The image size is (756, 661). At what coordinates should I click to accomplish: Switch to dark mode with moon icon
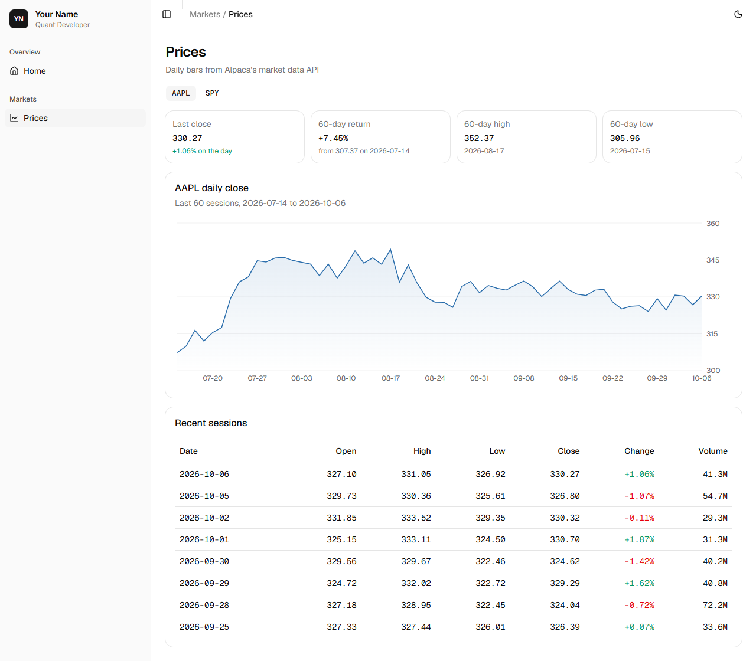click(738, 14)
